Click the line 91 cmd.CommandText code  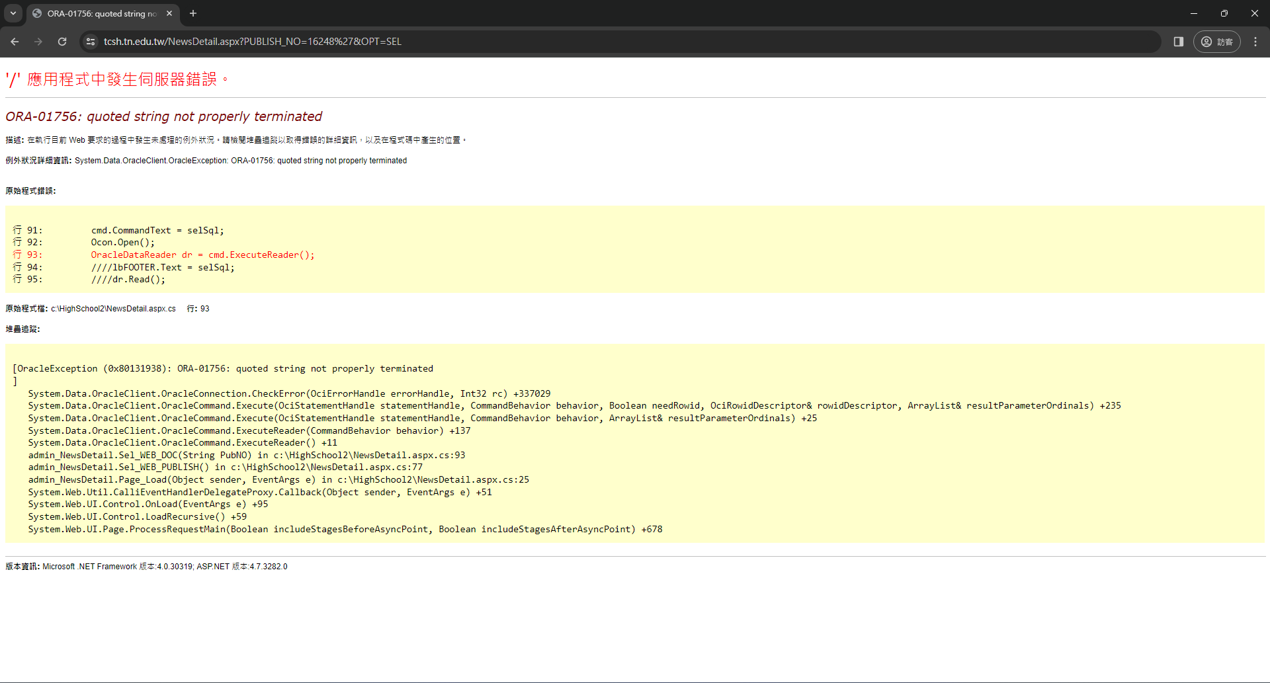click(157, 231)
